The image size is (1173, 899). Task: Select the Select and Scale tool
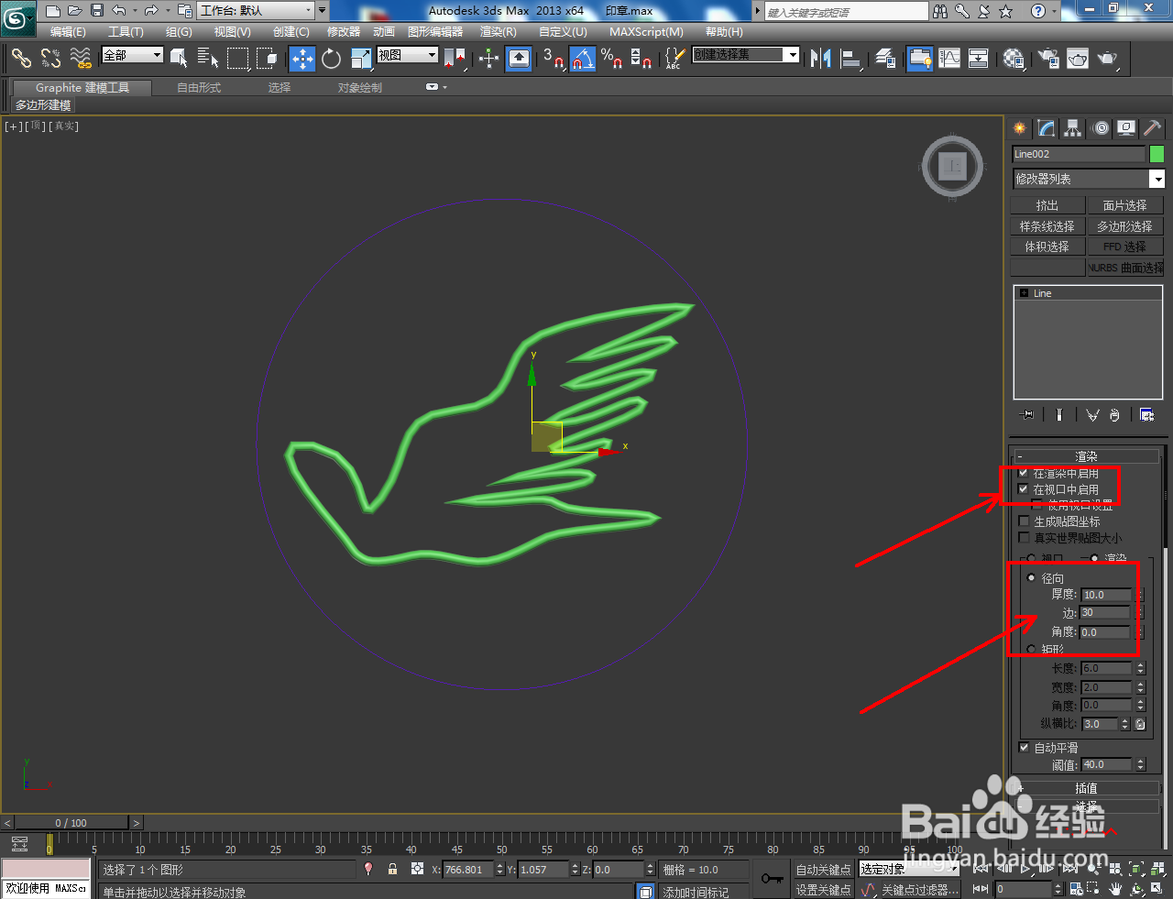[361, 59]
